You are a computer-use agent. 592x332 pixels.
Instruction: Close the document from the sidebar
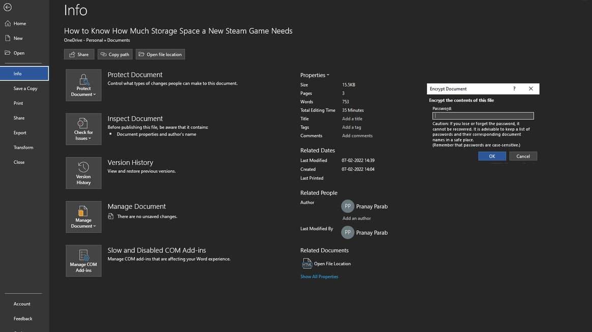[19, 162]
